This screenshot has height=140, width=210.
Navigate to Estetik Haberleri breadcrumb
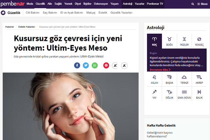tap(27, 27)
